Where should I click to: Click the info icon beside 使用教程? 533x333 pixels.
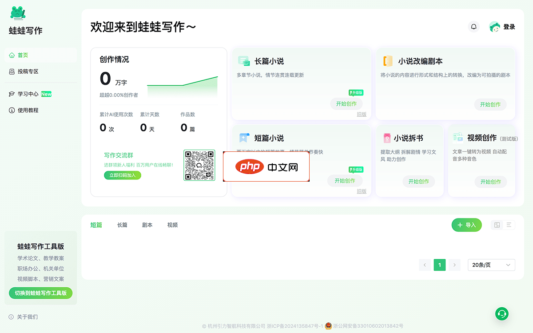click(12, 110)
